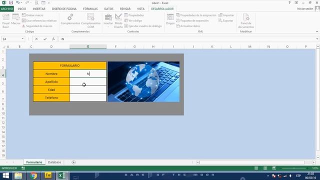Open ribbon display options
The image size is (320, 180).
[x=296, y=2]
